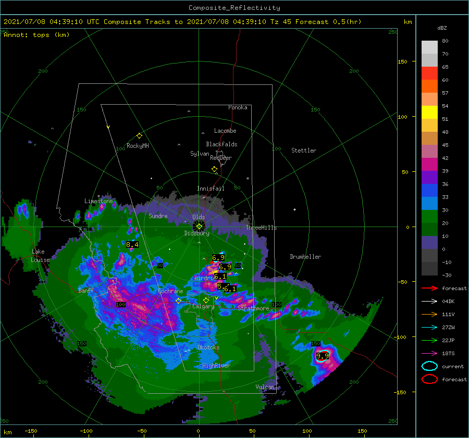Click the cyan storm ellipse around 9.9
Viewport: 469px width, 438px height.
323,356
